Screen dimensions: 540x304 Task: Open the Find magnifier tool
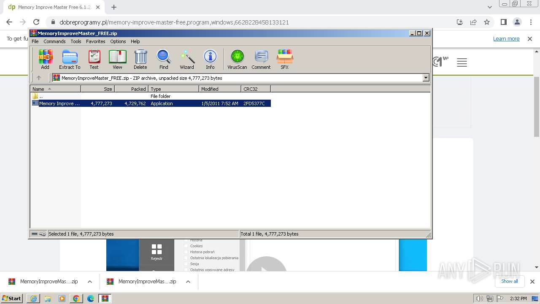(164, 59)
